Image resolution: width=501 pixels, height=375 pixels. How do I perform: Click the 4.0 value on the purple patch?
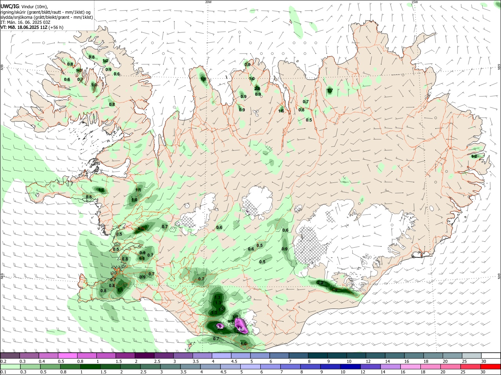pos(241,330)
